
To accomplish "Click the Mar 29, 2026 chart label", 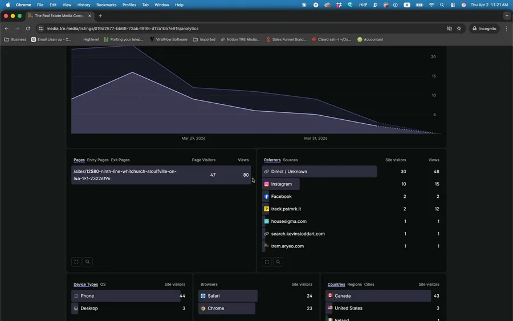I will pos(193,139).
